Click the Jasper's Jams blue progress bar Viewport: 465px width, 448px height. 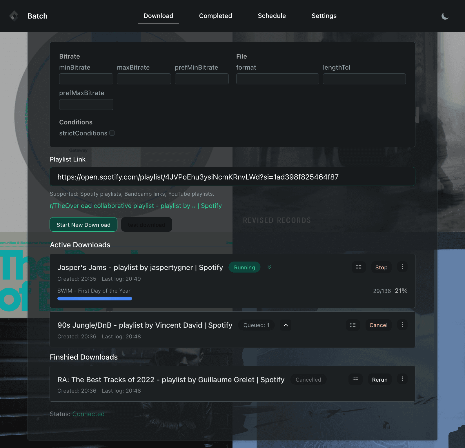click(x=95, y=298)
